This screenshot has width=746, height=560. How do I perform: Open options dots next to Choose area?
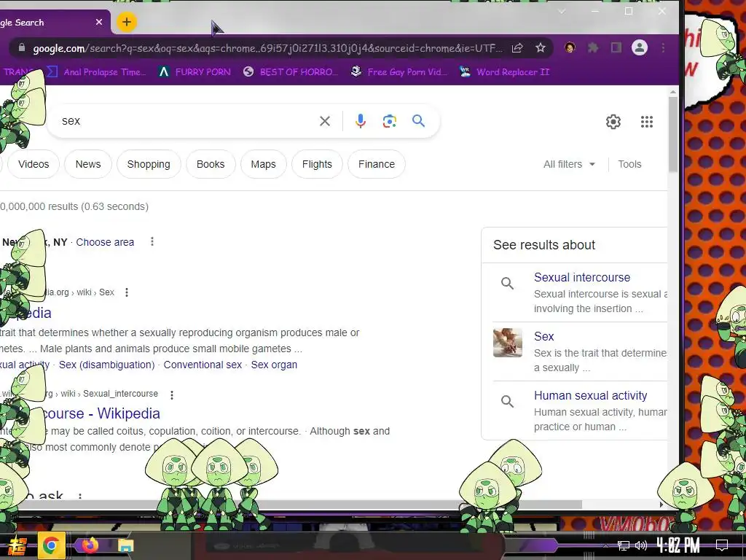pyautogui.click(x=152, y=241)
